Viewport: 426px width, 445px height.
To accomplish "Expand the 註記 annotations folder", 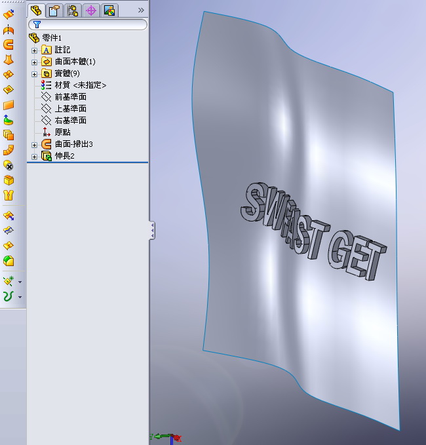I will 34,50.
